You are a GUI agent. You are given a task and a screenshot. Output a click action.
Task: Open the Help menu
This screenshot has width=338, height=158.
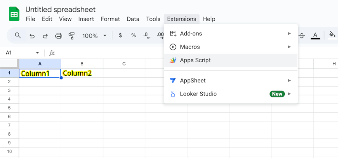209,19
